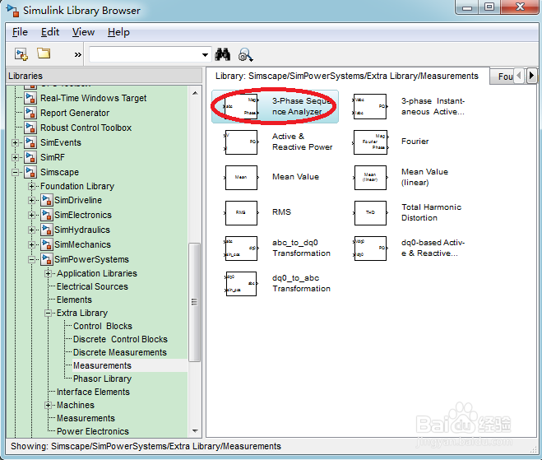Collapse the Simscape tree node
The height and width of the screenshot is (460, 542).
(x=15, y=172)
